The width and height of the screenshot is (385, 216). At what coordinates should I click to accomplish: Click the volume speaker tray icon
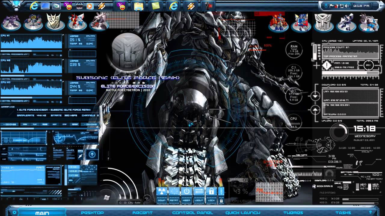point(346,6)
